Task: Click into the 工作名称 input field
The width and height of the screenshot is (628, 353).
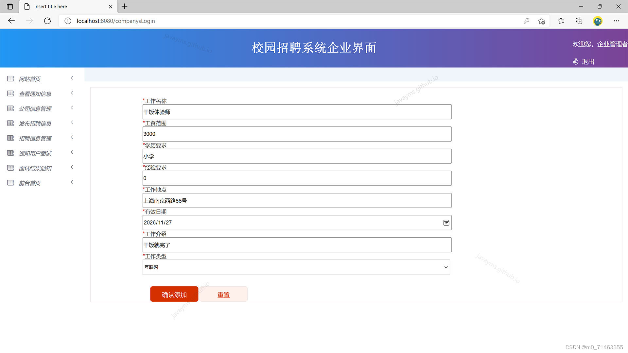Action: 297,112
